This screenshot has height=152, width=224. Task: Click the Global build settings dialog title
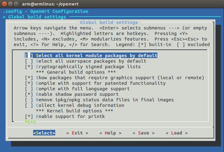coord(109,22)
